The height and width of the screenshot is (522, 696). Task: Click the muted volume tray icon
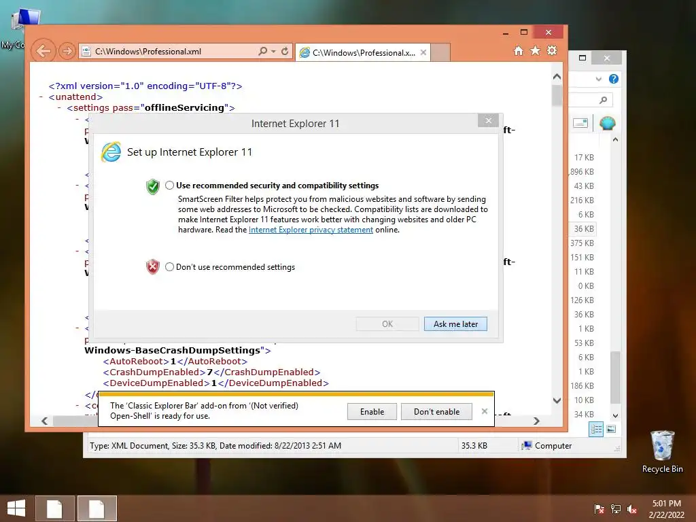[632, 509]
